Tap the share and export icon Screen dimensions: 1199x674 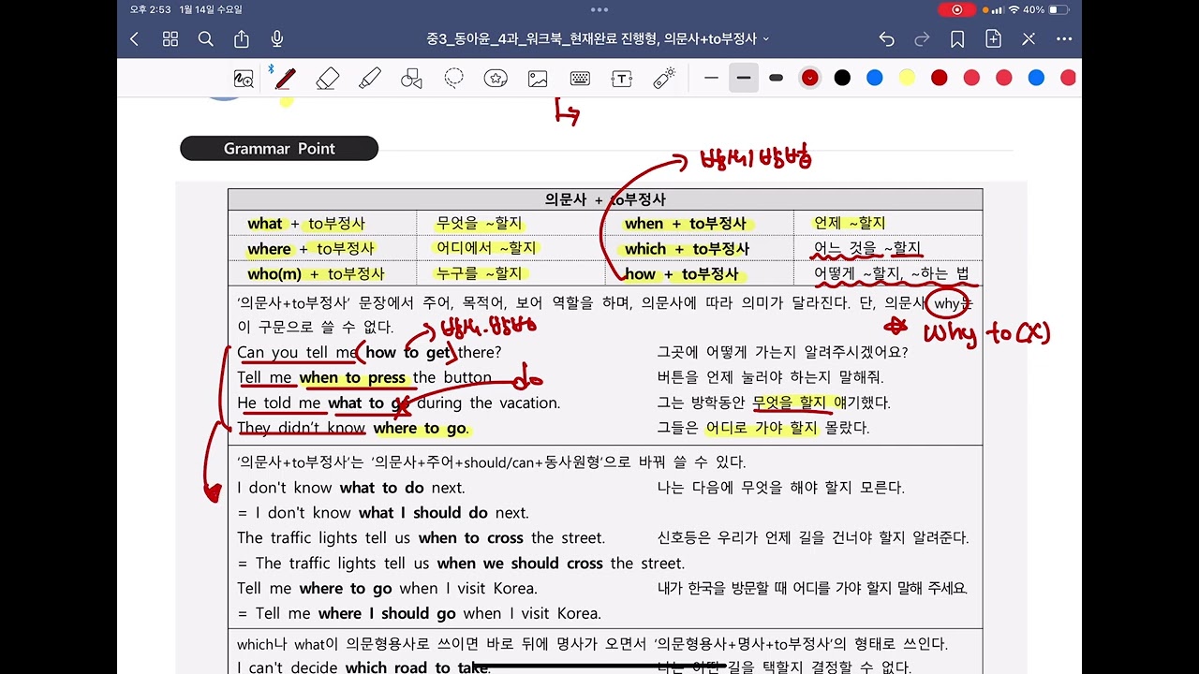tap(242, 38)
